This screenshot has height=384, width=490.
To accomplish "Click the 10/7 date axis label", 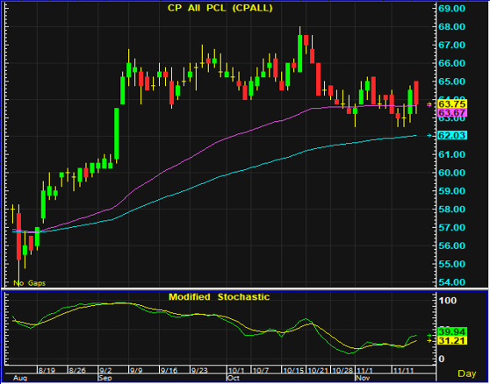I will (x=261, y=371).
